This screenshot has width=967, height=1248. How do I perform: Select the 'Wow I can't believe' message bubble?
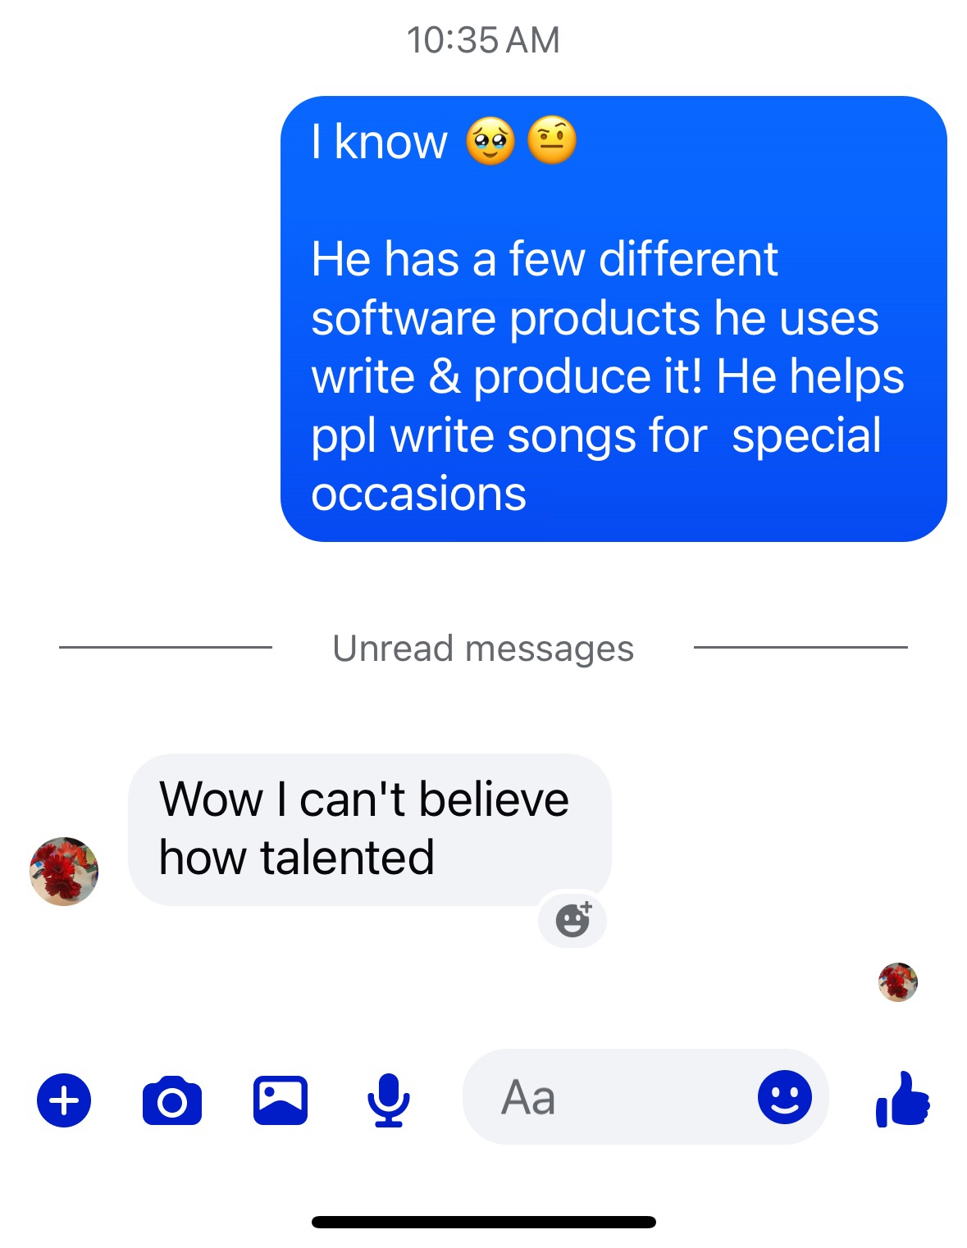click(370, 829)
